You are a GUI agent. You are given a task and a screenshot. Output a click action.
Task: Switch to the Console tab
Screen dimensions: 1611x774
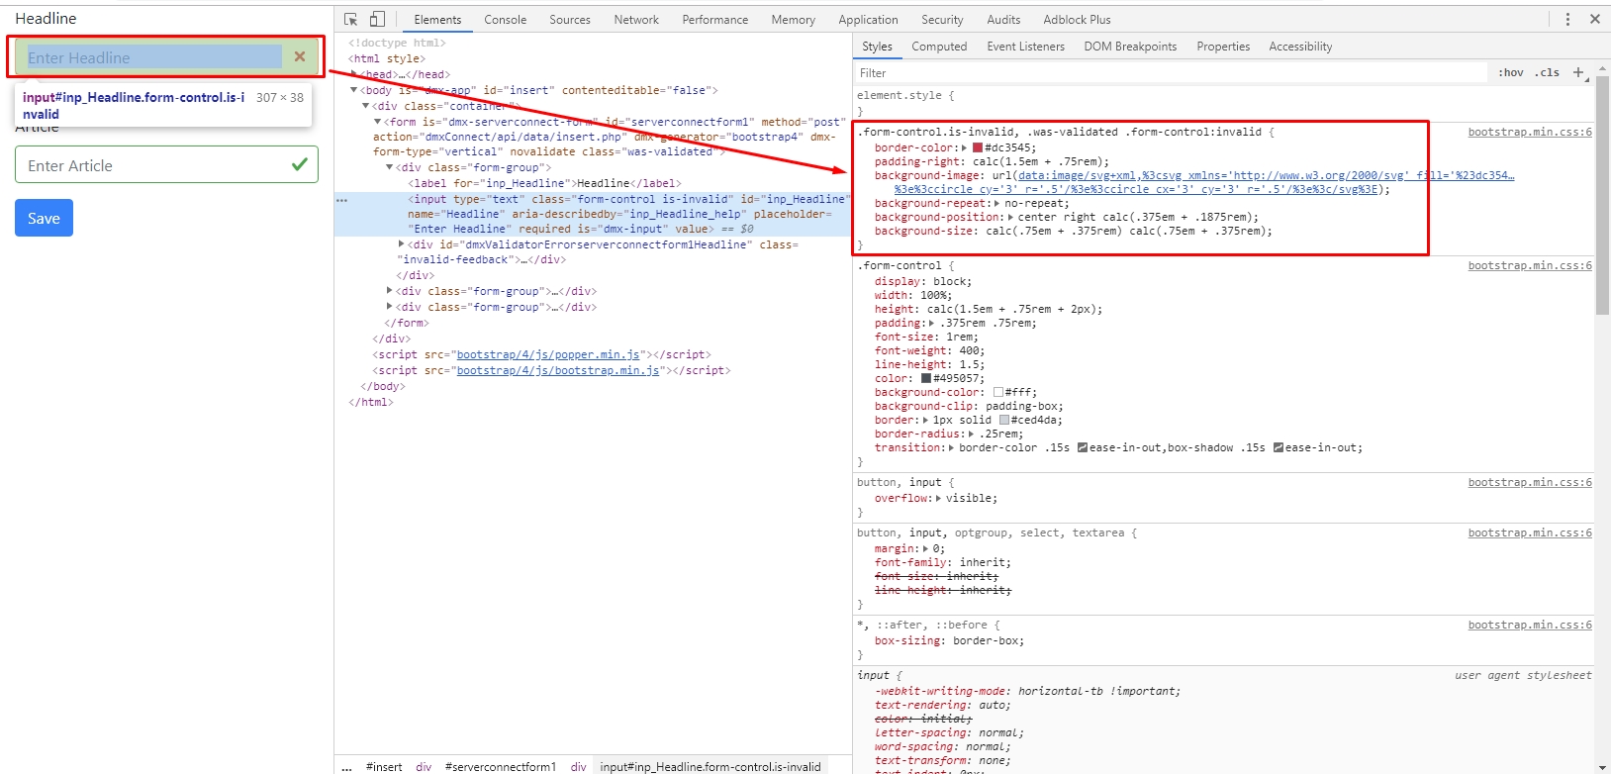pos(505,20)
